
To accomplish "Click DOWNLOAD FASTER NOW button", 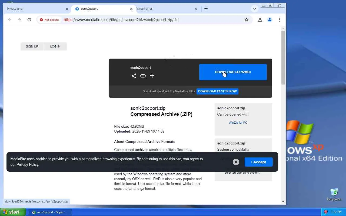I will coord(217,91).
